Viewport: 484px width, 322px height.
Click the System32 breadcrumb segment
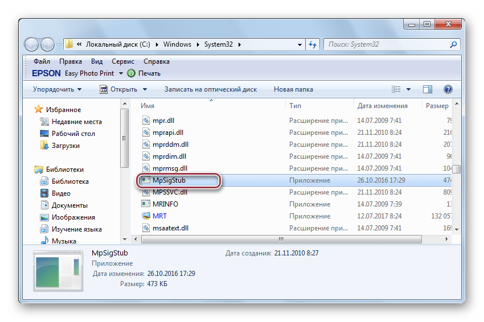point(218,44)
